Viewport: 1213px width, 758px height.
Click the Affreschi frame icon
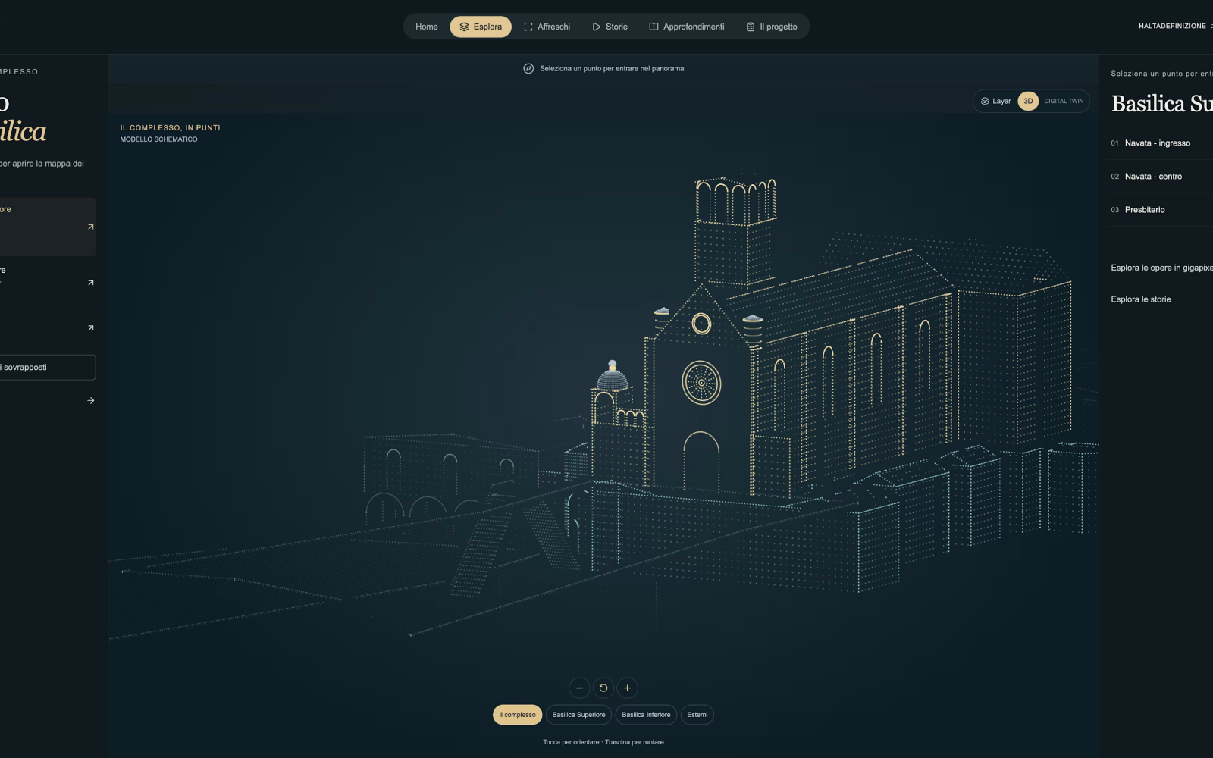point(528,27)
